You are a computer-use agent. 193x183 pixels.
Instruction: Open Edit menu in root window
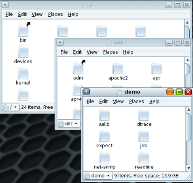(22, 14)
